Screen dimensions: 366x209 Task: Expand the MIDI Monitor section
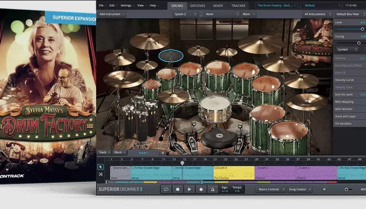coord(350,109)
